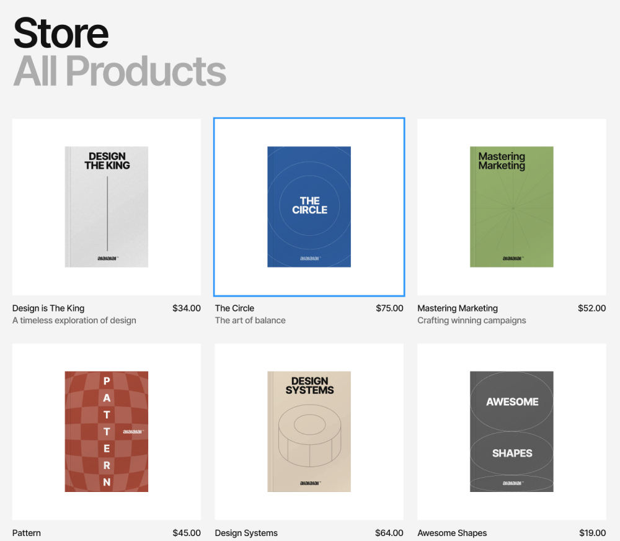
Task: Click the $52.00 price label
Action: (x=591, y=308)
